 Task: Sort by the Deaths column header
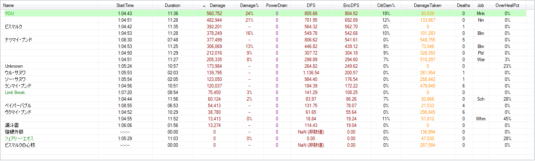463,6
